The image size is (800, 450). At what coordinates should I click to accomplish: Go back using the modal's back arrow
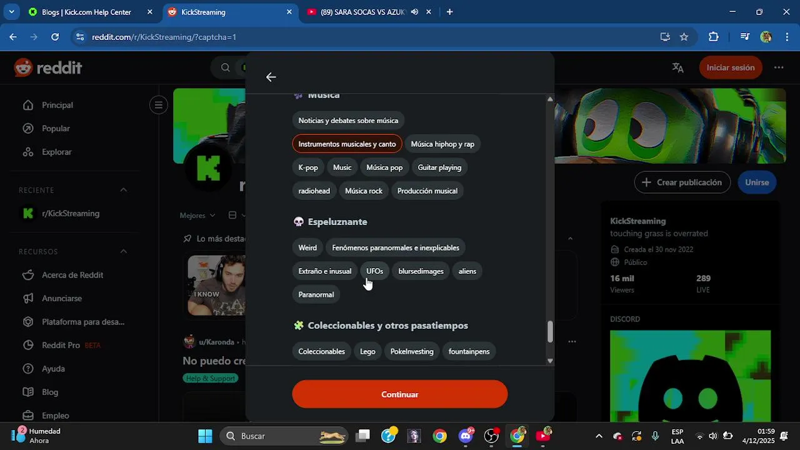click(271, 77)
